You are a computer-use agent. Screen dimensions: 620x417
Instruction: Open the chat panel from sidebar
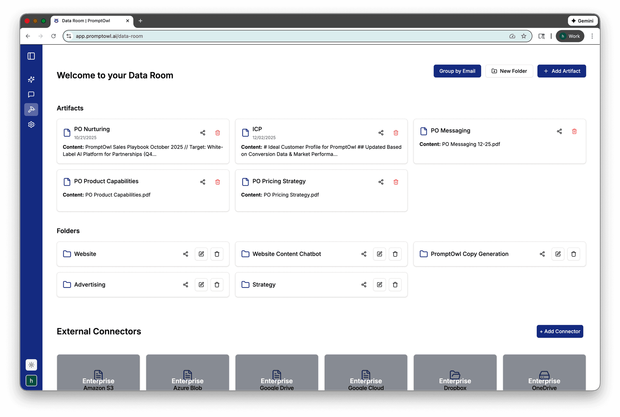(x=31, y=94)
